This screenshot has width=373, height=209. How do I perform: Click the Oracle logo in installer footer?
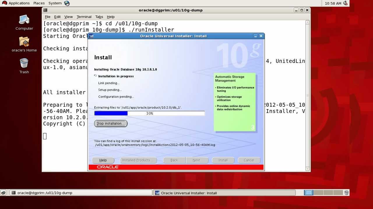[x=108, y=167]
